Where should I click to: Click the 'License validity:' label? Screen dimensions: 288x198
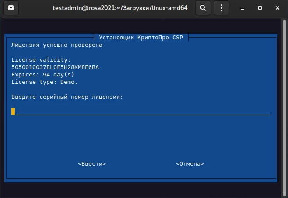tap(41, 59)
